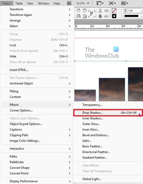Open the View Options dropdown
Viewport: 143px width, 184px height.
point(100,3)
